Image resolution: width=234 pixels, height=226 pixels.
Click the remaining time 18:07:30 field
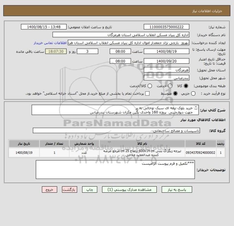click(56, 52)
